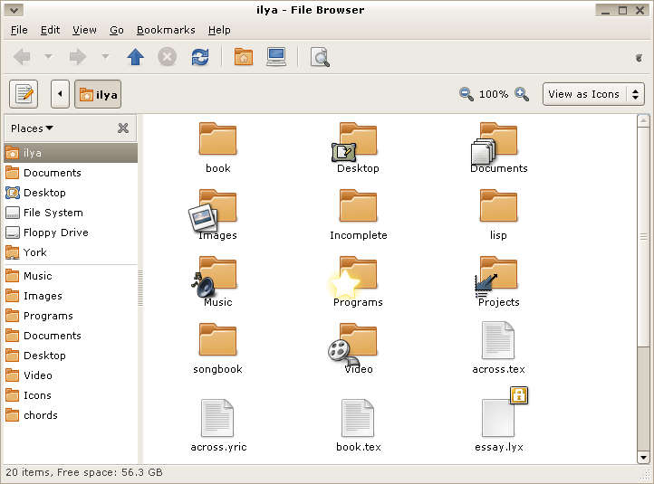The width and height of the screenshot is (654, 484).
Task: Open the Places sidebar dropdown
Action: coord(32,128)
